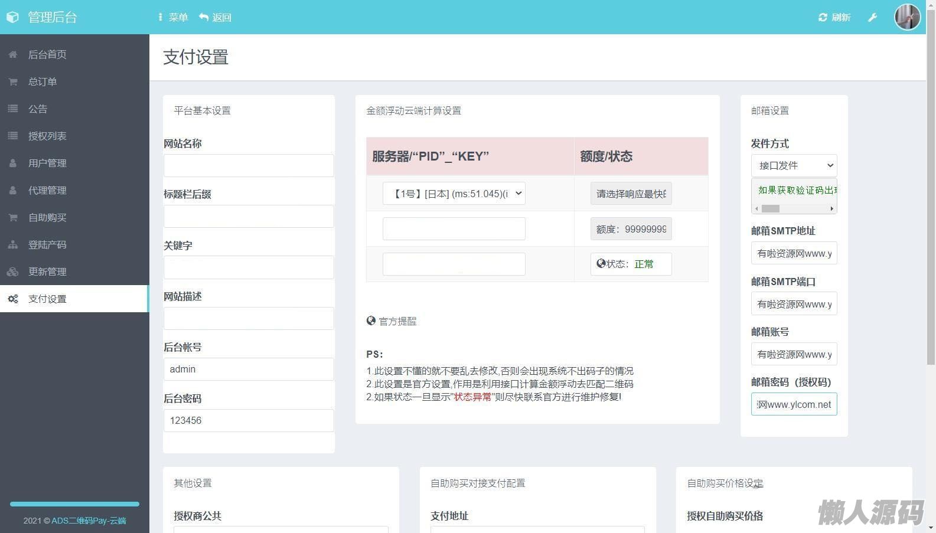The height and width of the screenshot is (533, 936).
Task: Click the 网站名称 input field
Action: [x=249, y=166]
